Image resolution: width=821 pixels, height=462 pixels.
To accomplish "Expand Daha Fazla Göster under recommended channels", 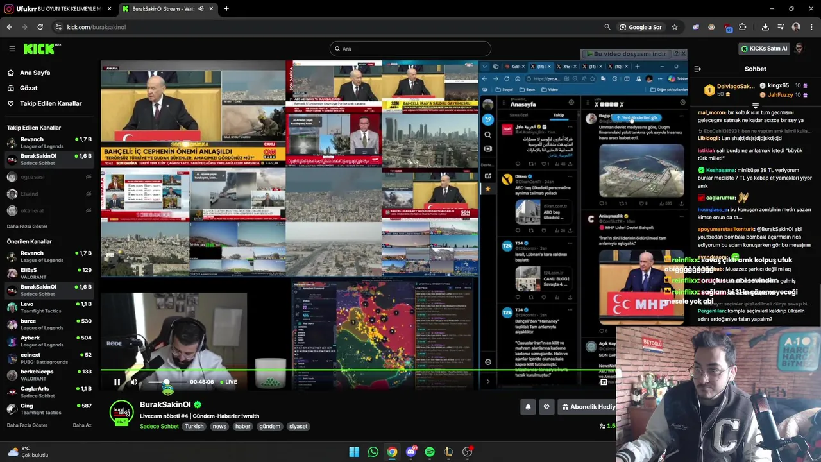I will point(27,425).
